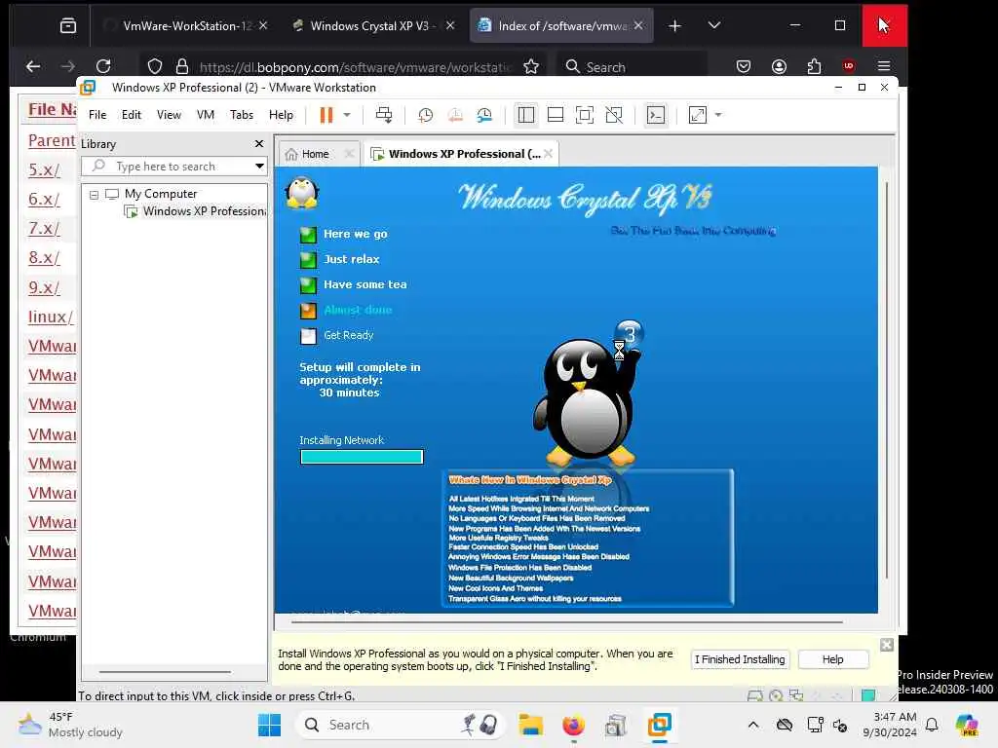This screenshot has width=998, height=748.
Task: Open the Edit menu in VMware
Action: point(132,115)
